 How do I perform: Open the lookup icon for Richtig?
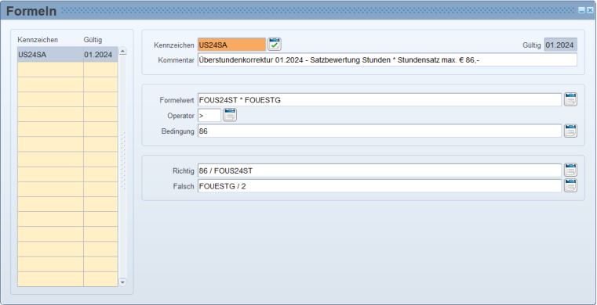click(x=570, y=170)
